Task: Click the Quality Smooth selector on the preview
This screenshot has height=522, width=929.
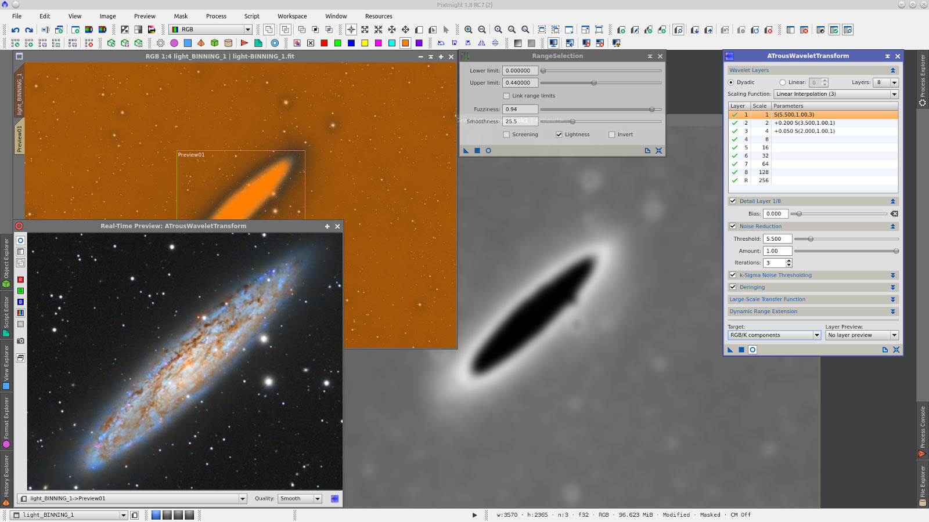Action: (299, 498)
